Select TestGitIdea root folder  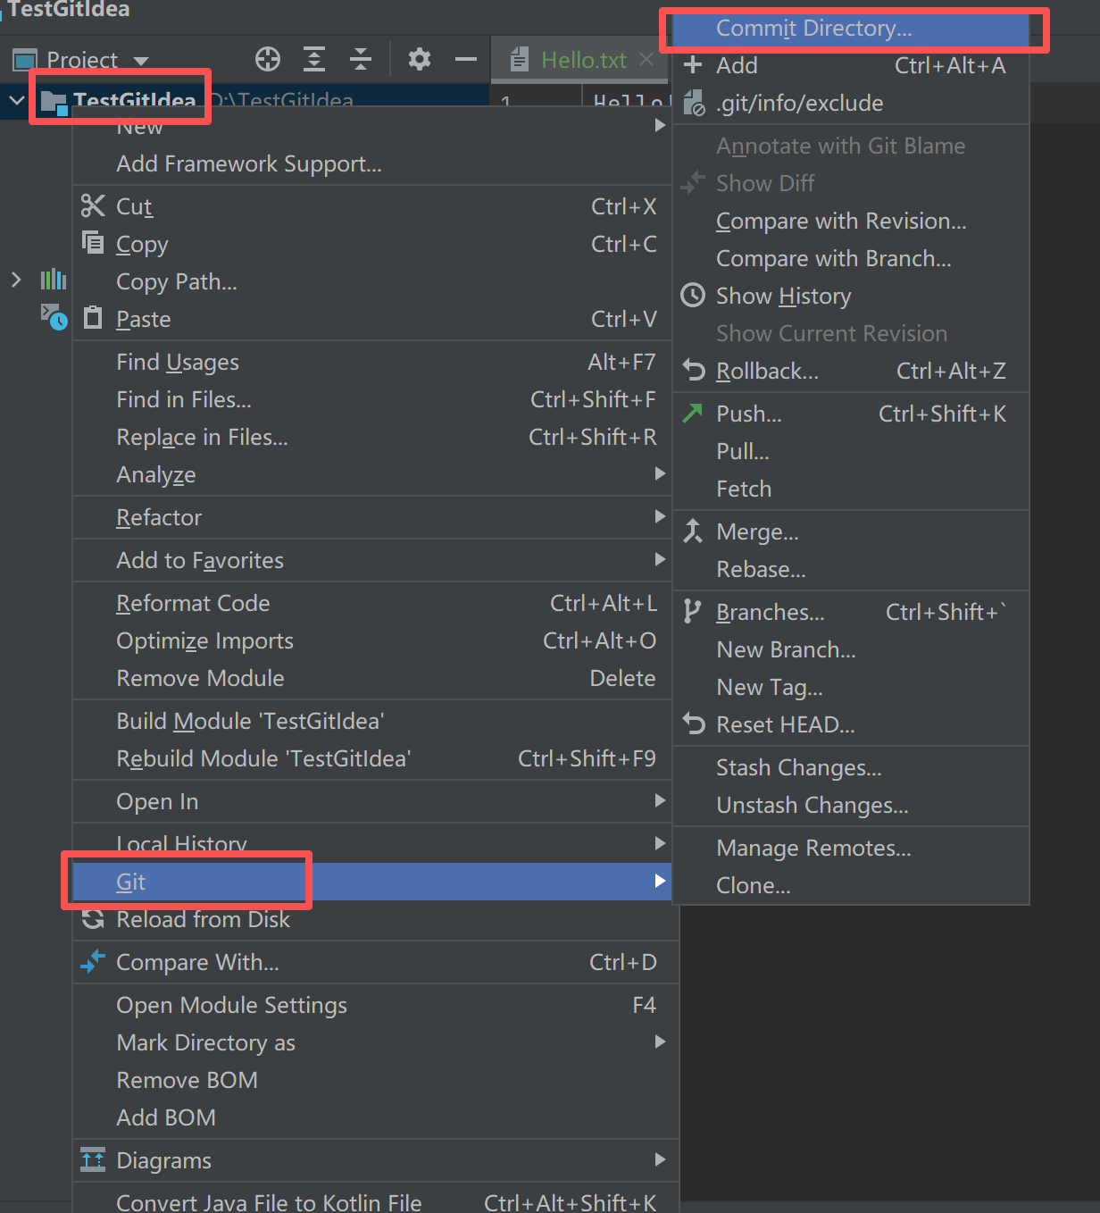135,100
